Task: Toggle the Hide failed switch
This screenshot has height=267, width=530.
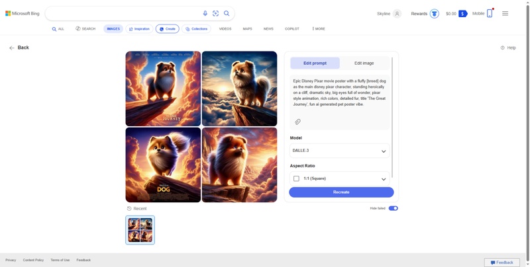Action: (x=393, y=208)
